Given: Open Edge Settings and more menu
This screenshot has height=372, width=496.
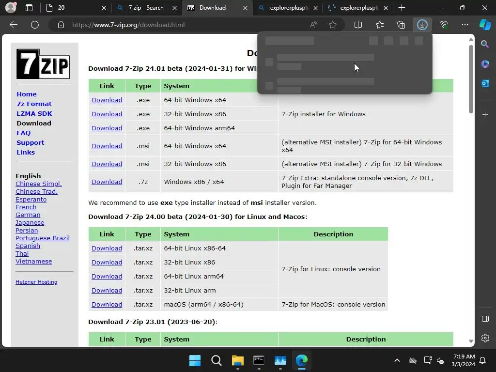Looking at the screenshot, I should 465,25.
